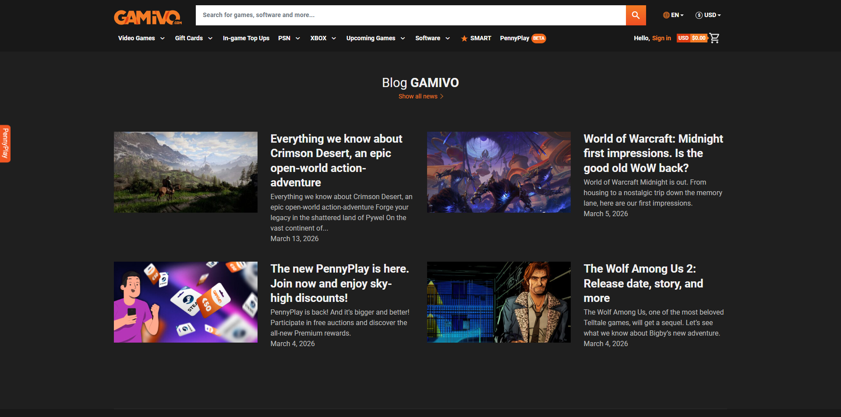Image resolution: width=841 pixels, height=417 pixels.
Task: Open the USD currency selector
Action: (x=708, y=15)
